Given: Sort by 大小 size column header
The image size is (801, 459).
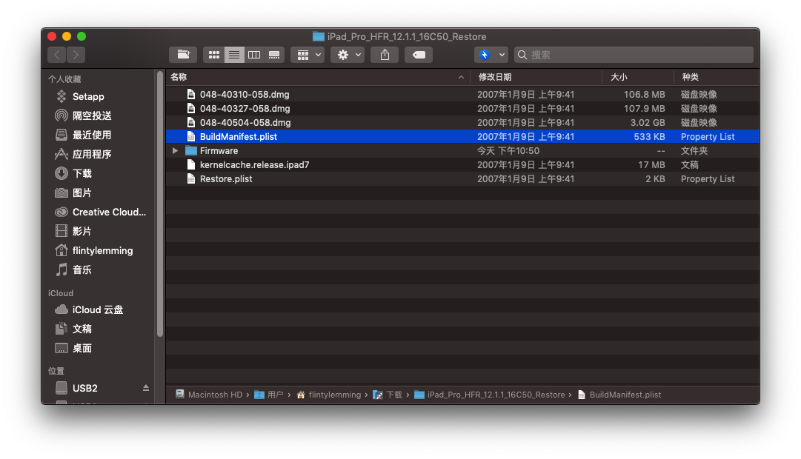Looking at the screenshot, I should tap(619, 77).
